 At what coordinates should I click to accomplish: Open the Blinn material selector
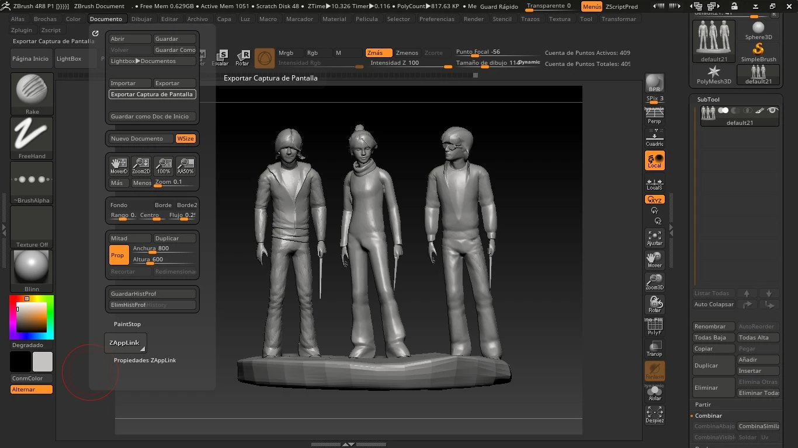click(32, 271)
